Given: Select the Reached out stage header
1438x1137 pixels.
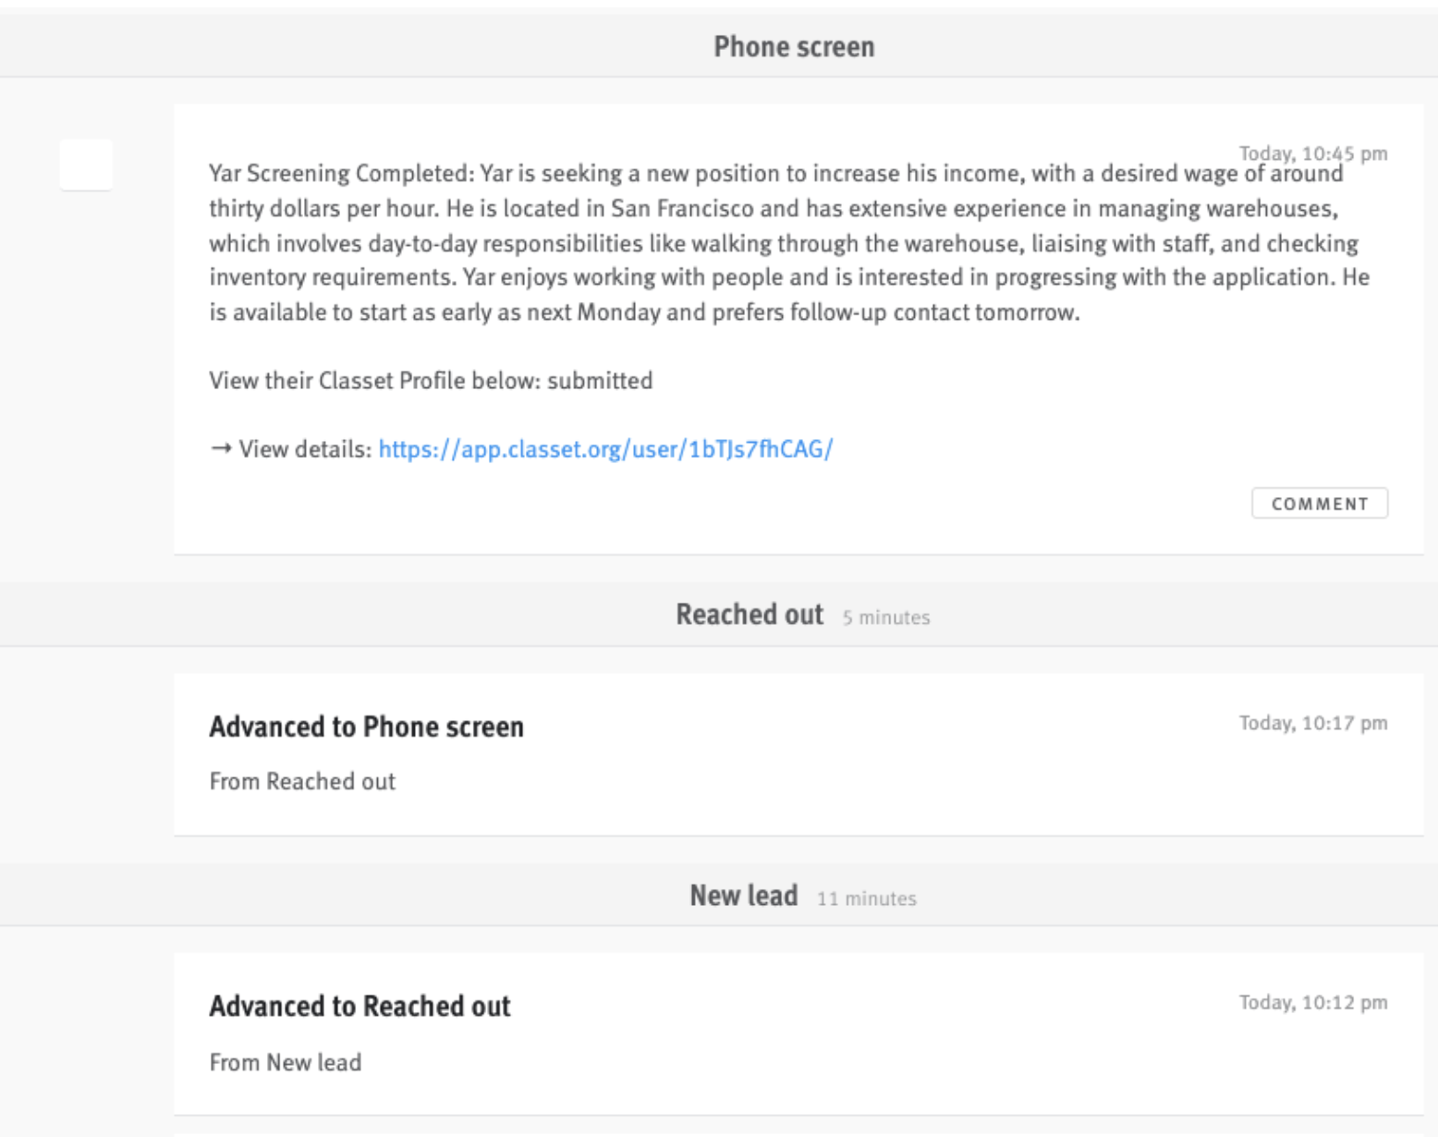Looking at the screenshot, I should point(749,615).
